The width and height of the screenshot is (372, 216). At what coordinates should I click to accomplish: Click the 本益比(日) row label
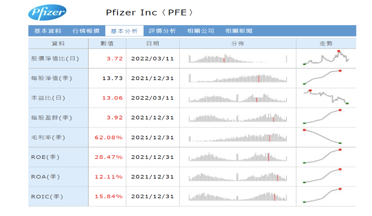point(48,98)
